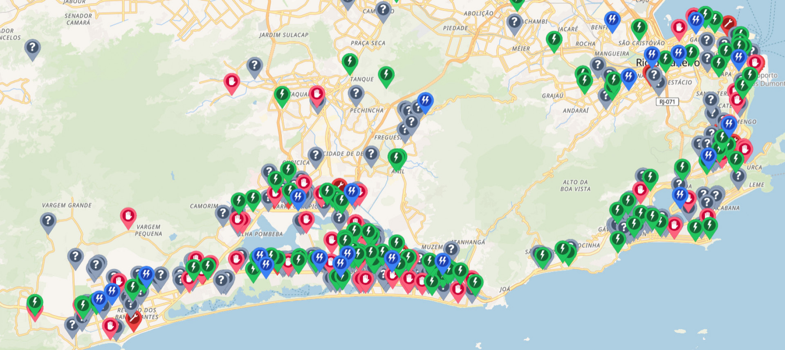Click the RJ-071 road shield label
The width and height of the screenshot is (785, 350).
click(667, 102)
